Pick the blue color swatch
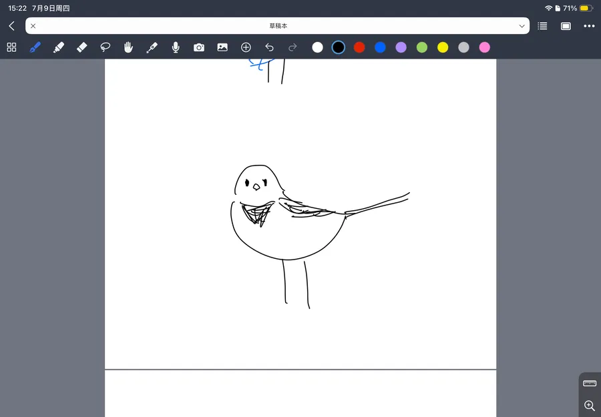601x417 pixels. click(x=380, y=47)
